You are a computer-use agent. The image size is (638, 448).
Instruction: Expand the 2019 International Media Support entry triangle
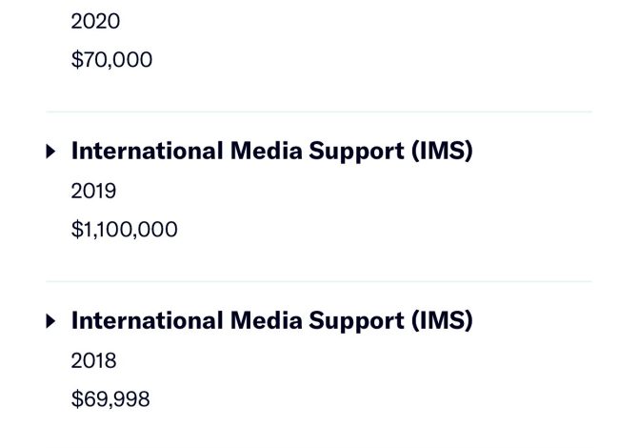[50, 152]
